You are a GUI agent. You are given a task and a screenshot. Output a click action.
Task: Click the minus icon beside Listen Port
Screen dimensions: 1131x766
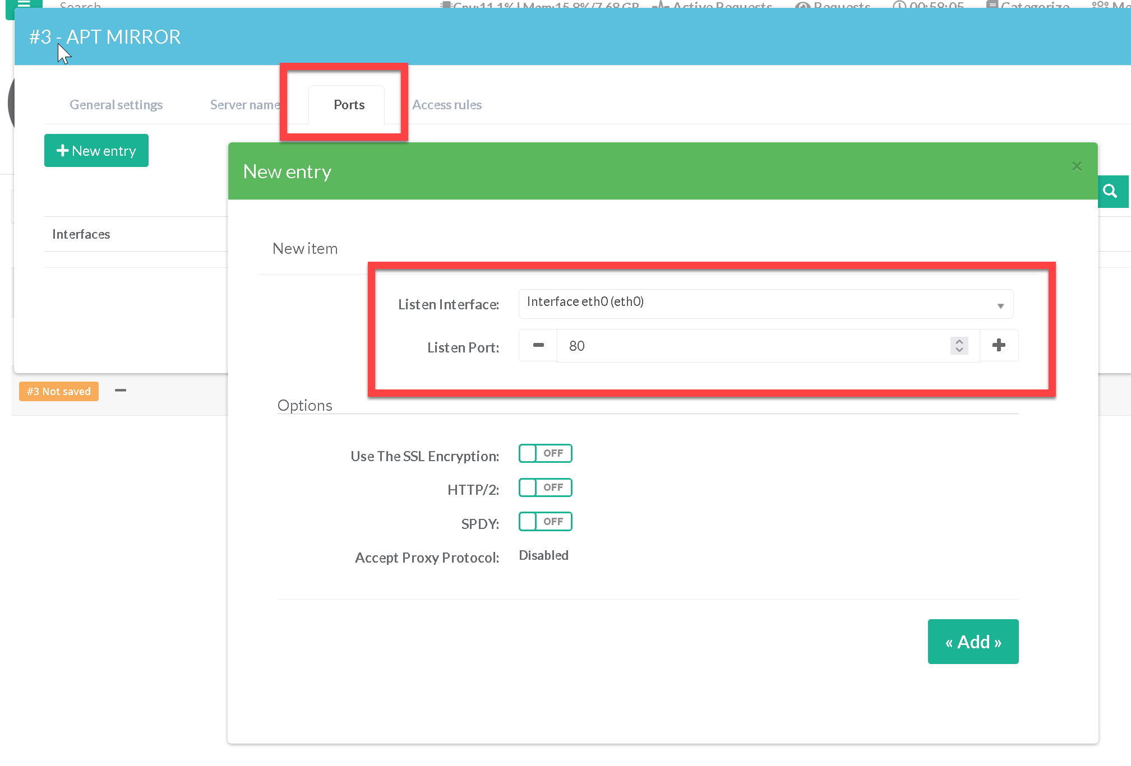coord(538,346)
